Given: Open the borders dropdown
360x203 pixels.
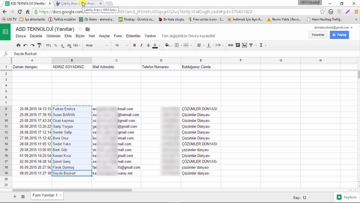Looking at the screenshot, I should pos(177,45).
